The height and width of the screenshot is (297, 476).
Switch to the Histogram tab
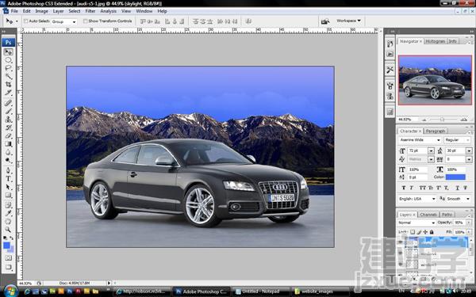click(436, 41)
